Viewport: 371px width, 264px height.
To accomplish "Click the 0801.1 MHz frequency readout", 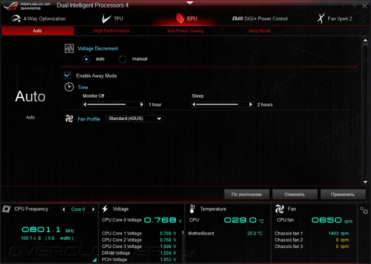I will click(48, 229).
